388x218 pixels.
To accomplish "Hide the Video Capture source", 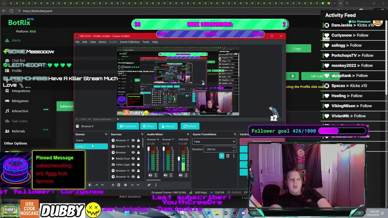I will click(x=133, y=165).
